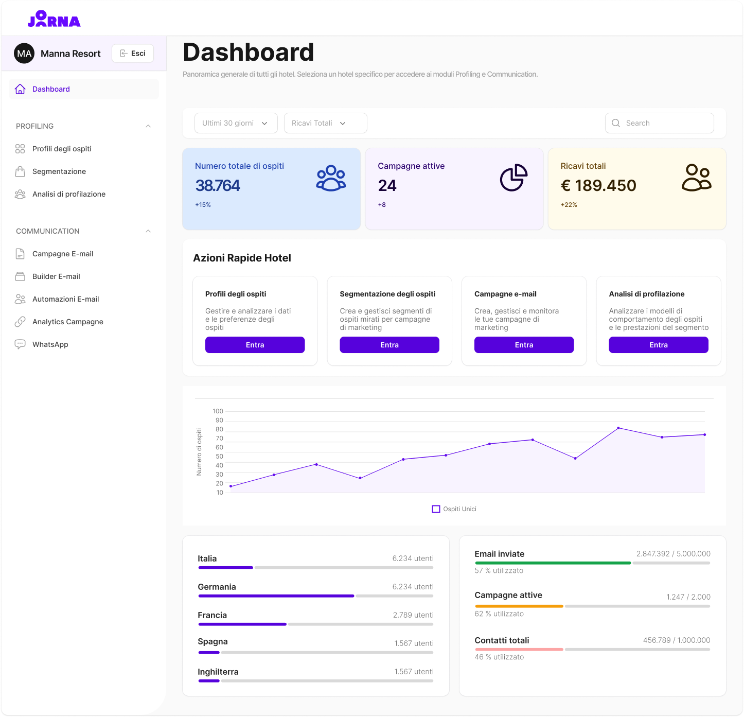744x717 pixels.
Task: Open WhatsApp via the chat bubble icon
Action: click(x=20, y=344)
